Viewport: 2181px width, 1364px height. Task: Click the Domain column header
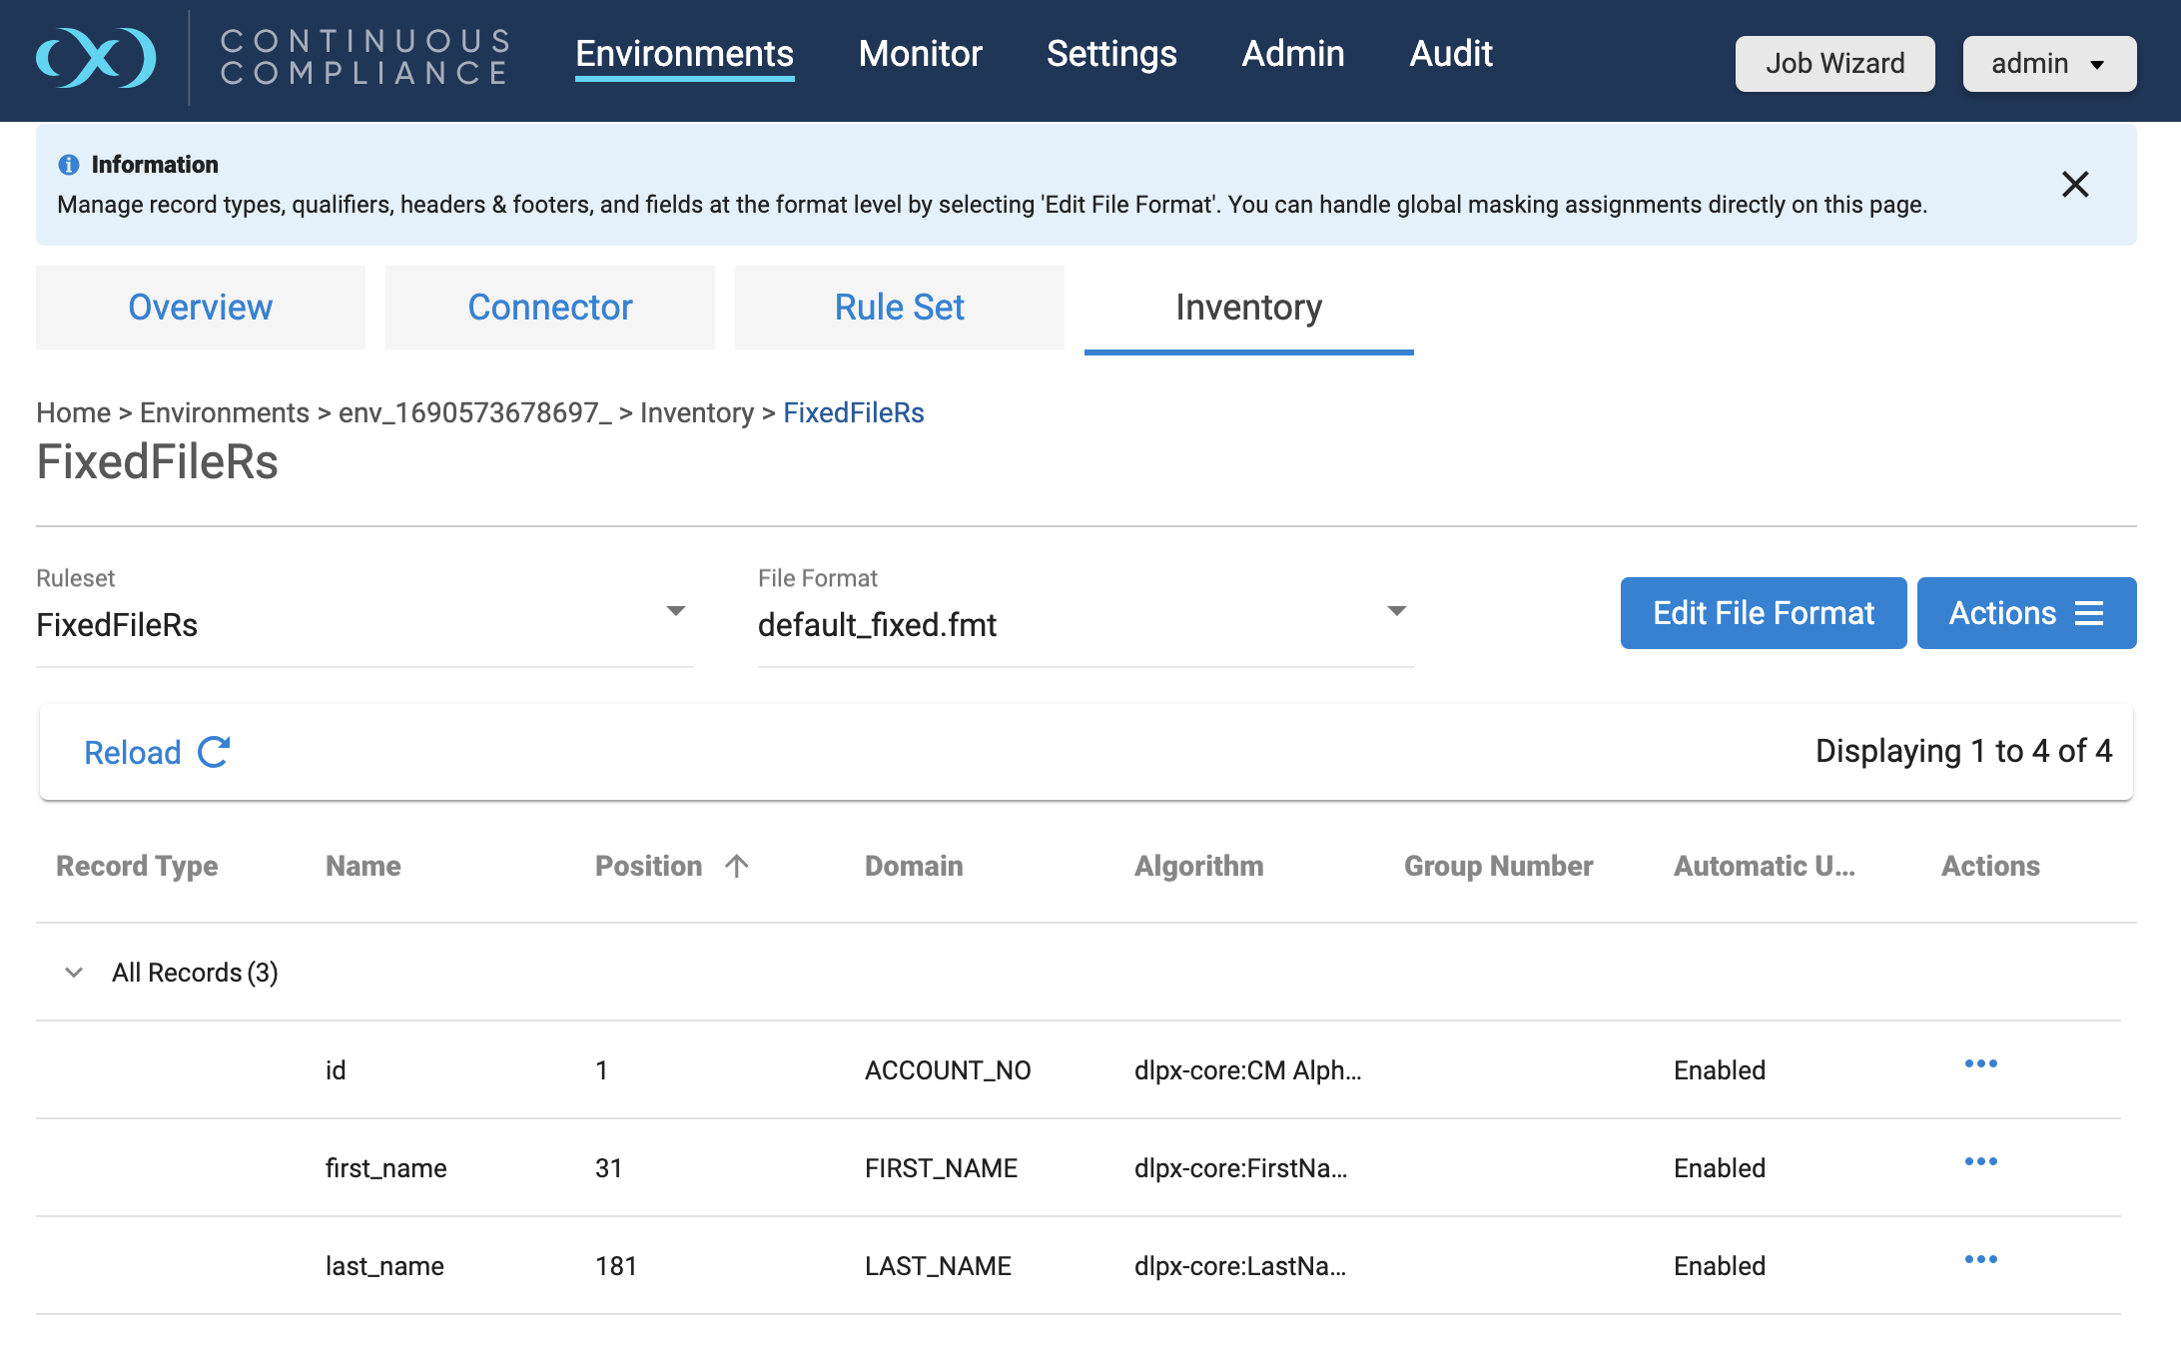(x=914, y=866)
